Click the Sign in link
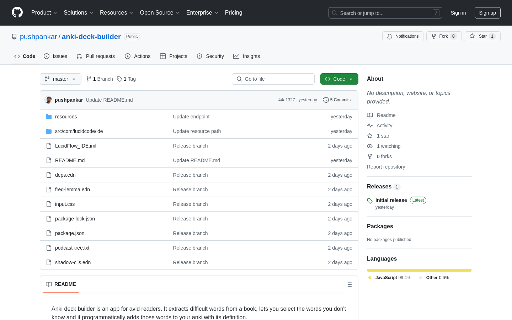 [458, 13]
